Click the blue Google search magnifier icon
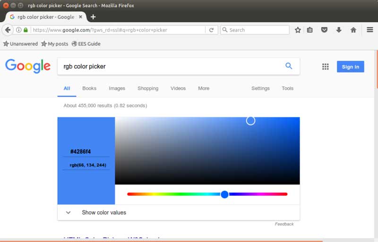Screen dimensions: 378x242 pyautogui.click(x=289, y=66)
